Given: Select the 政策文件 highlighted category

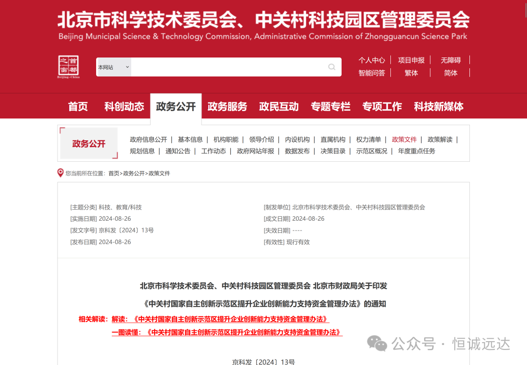Looking at the screenshot, I should click(405, 139).
